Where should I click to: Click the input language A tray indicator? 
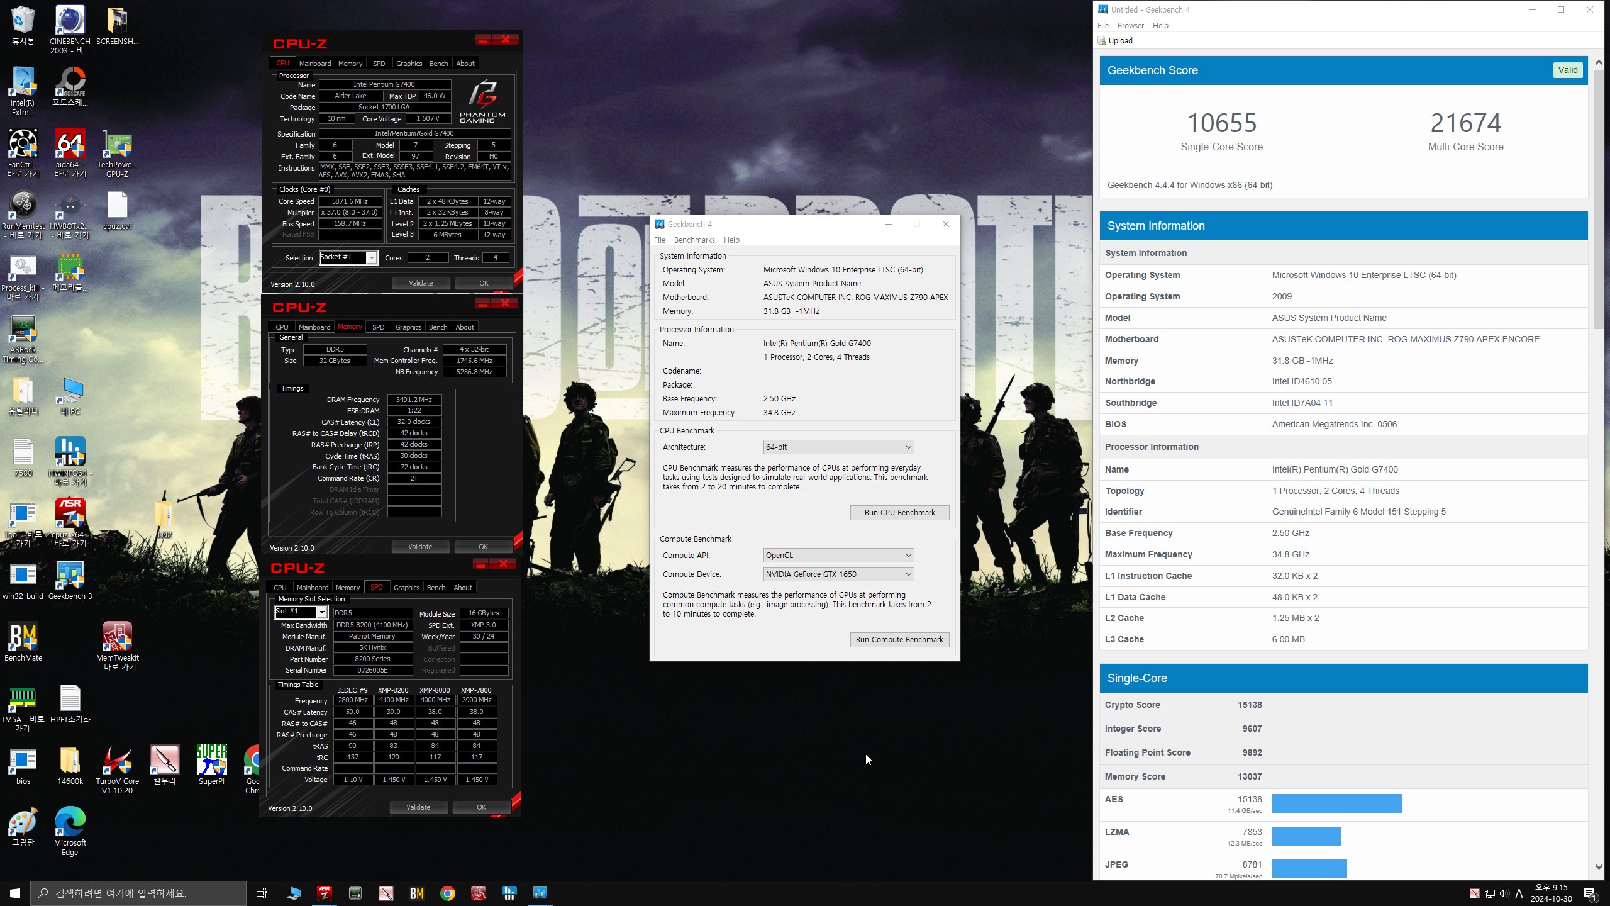pyautogui.click(x=1519, y=893)
